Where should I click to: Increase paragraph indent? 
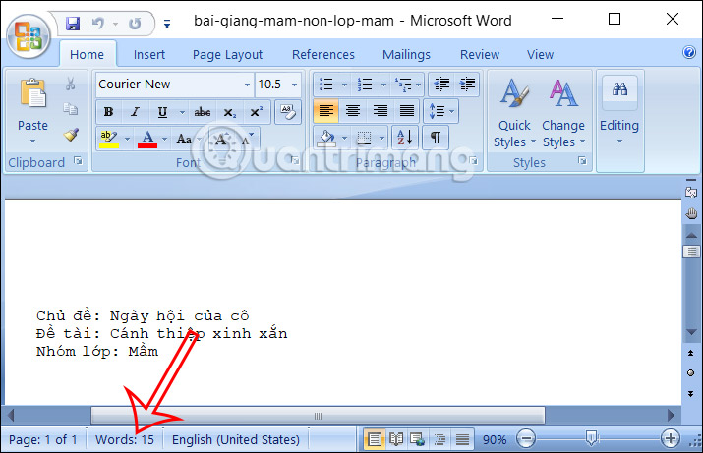click(x=467, y=85)
